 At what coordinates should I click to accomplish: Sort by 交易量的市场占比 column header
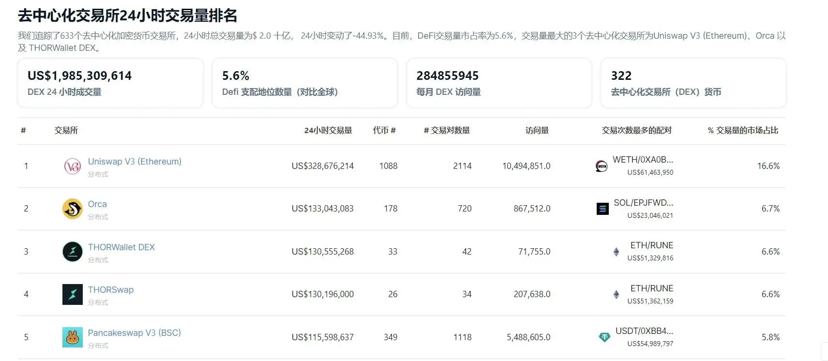tap(743, 131)
